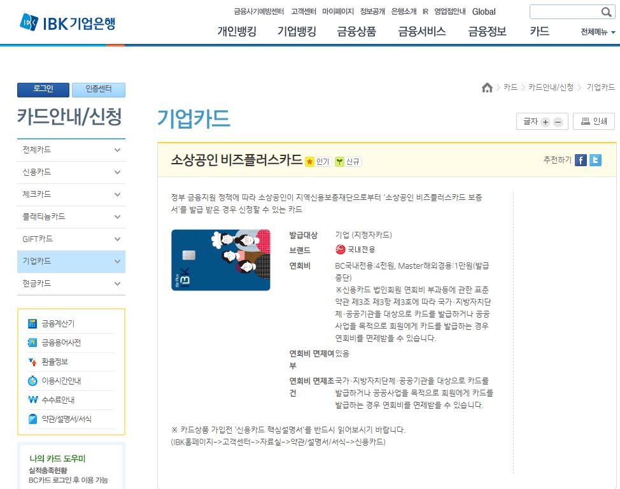Open 환율정보 exchange rate icon link

pyautogui.click(x=33, y=362)
